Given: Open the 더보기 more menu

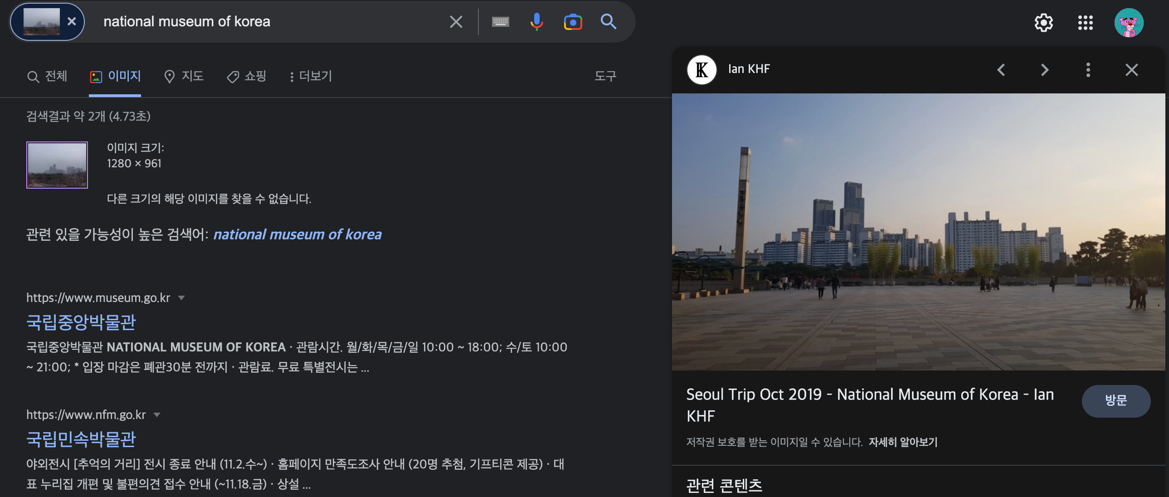Looking at the screenshot, I should tap(311, 76).
